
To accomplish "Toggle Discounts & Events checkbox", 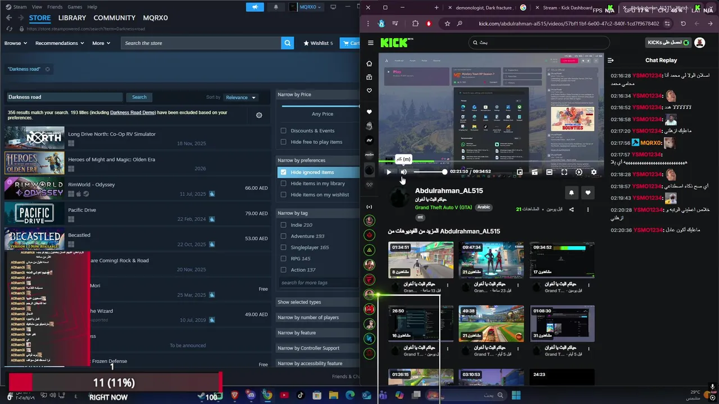I will [x=283, y=131].
